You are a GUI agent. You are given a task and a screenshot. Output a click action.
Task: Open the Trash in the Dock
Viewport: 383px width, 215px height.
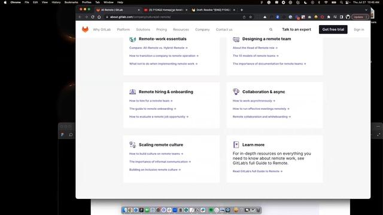tap(258, 210)
